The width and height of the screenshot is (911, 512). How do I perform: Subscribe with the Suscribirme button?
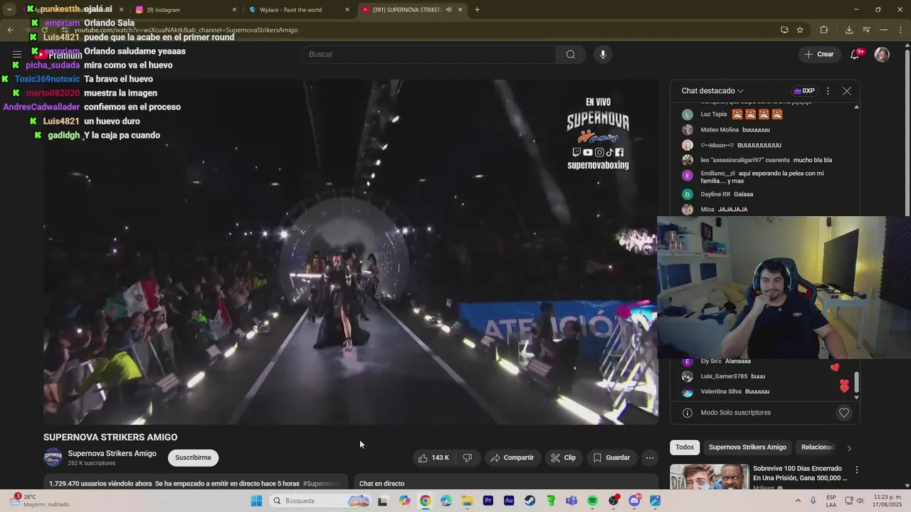[x=193, y=458]
